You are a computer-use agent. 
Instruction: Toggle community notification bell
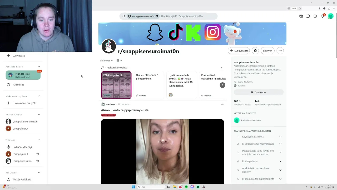[x=255, y=51]
